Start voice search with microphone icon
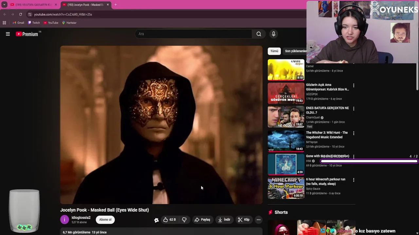 [x=274, y=34]
